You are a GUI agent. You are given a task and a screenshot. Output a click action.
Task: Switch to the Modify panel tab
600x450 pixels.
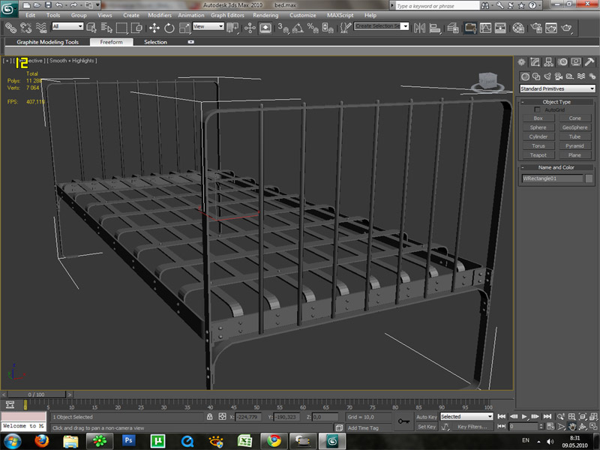point(535,62)
